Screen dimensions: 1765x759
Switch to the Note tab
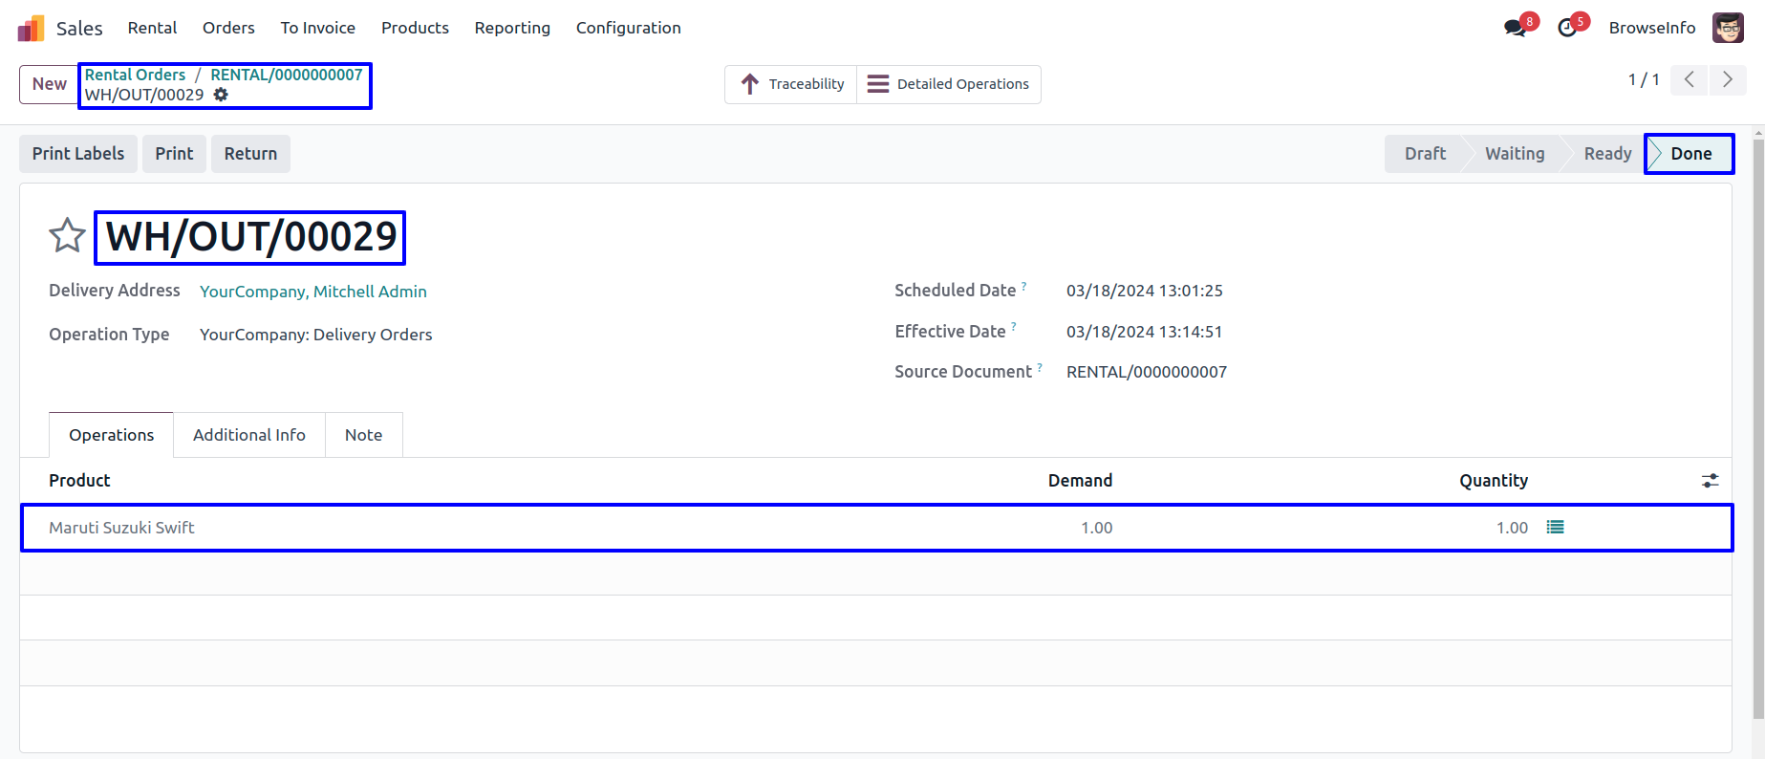coord(363,435)
